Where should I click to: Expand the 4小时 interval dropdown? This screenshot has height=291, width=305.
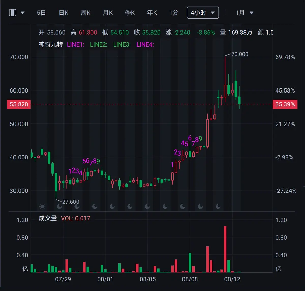pyautogui.click(x=203, y=13)
